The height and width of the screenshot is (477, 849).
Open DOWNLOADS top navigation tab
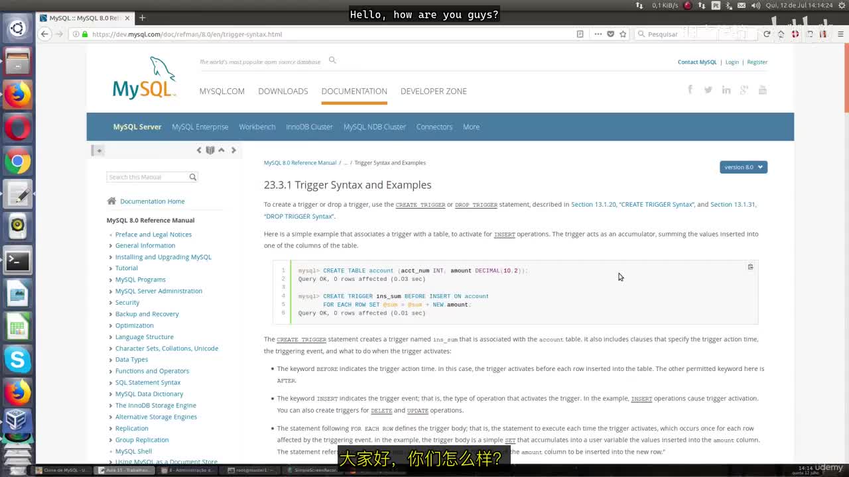coord(283,91)
